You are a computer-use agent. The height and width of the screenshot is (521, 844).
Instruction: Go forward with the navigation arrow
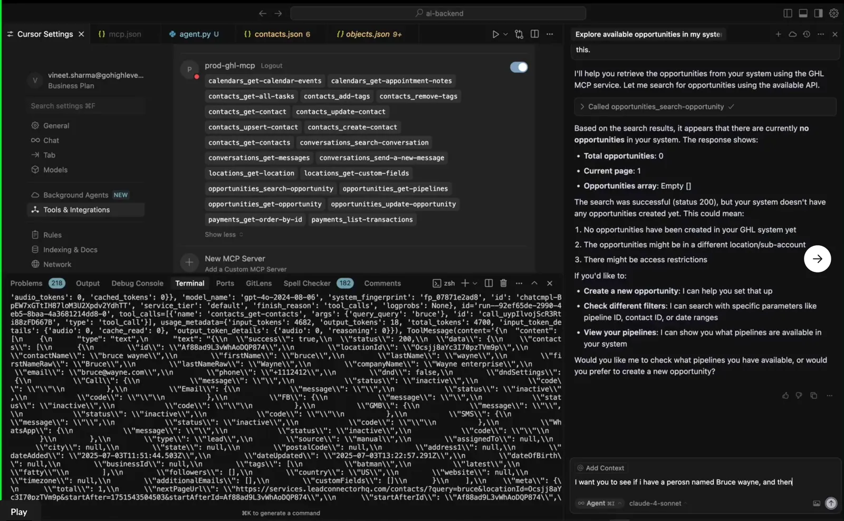click(279, 13)
